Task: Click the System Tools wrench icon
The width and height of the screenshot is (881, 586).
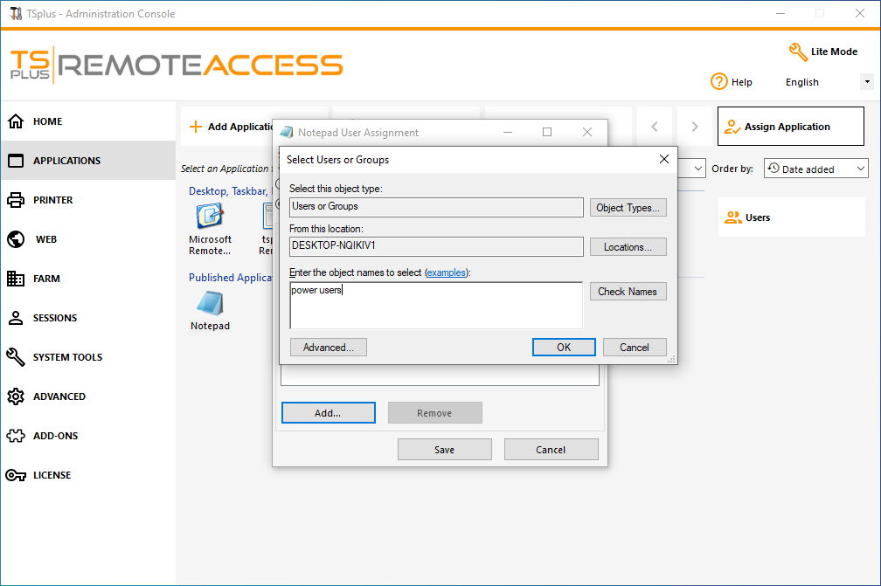Action: click(x=16, y=357)
